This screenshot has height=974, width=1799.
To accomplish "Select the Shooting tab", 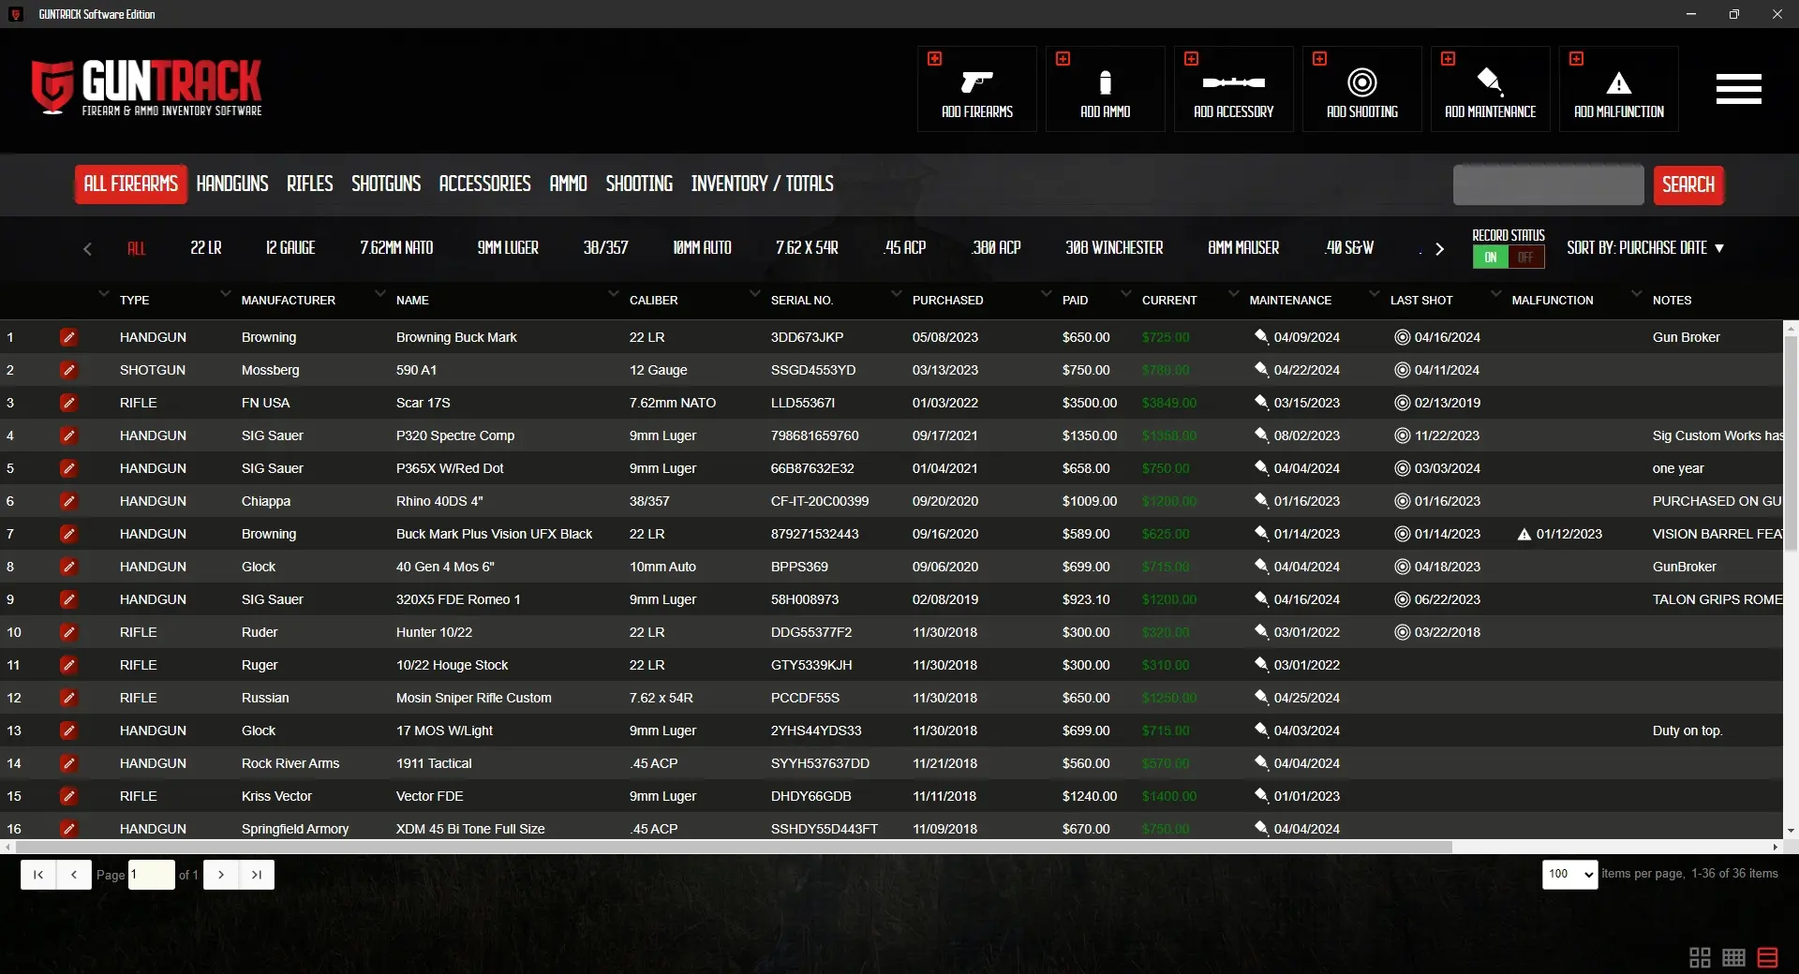I will coord(639,184).
